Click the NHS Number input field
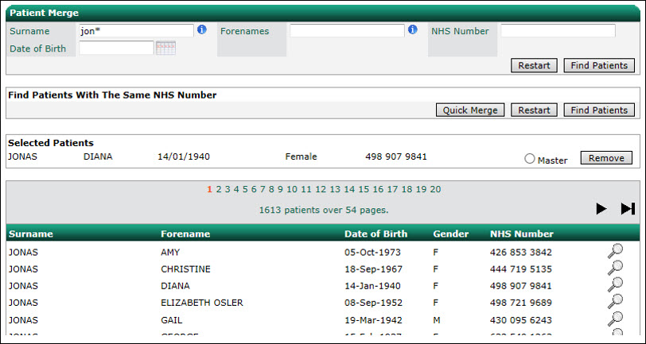This screenshot has width=646, height=344. pos(558,30)
